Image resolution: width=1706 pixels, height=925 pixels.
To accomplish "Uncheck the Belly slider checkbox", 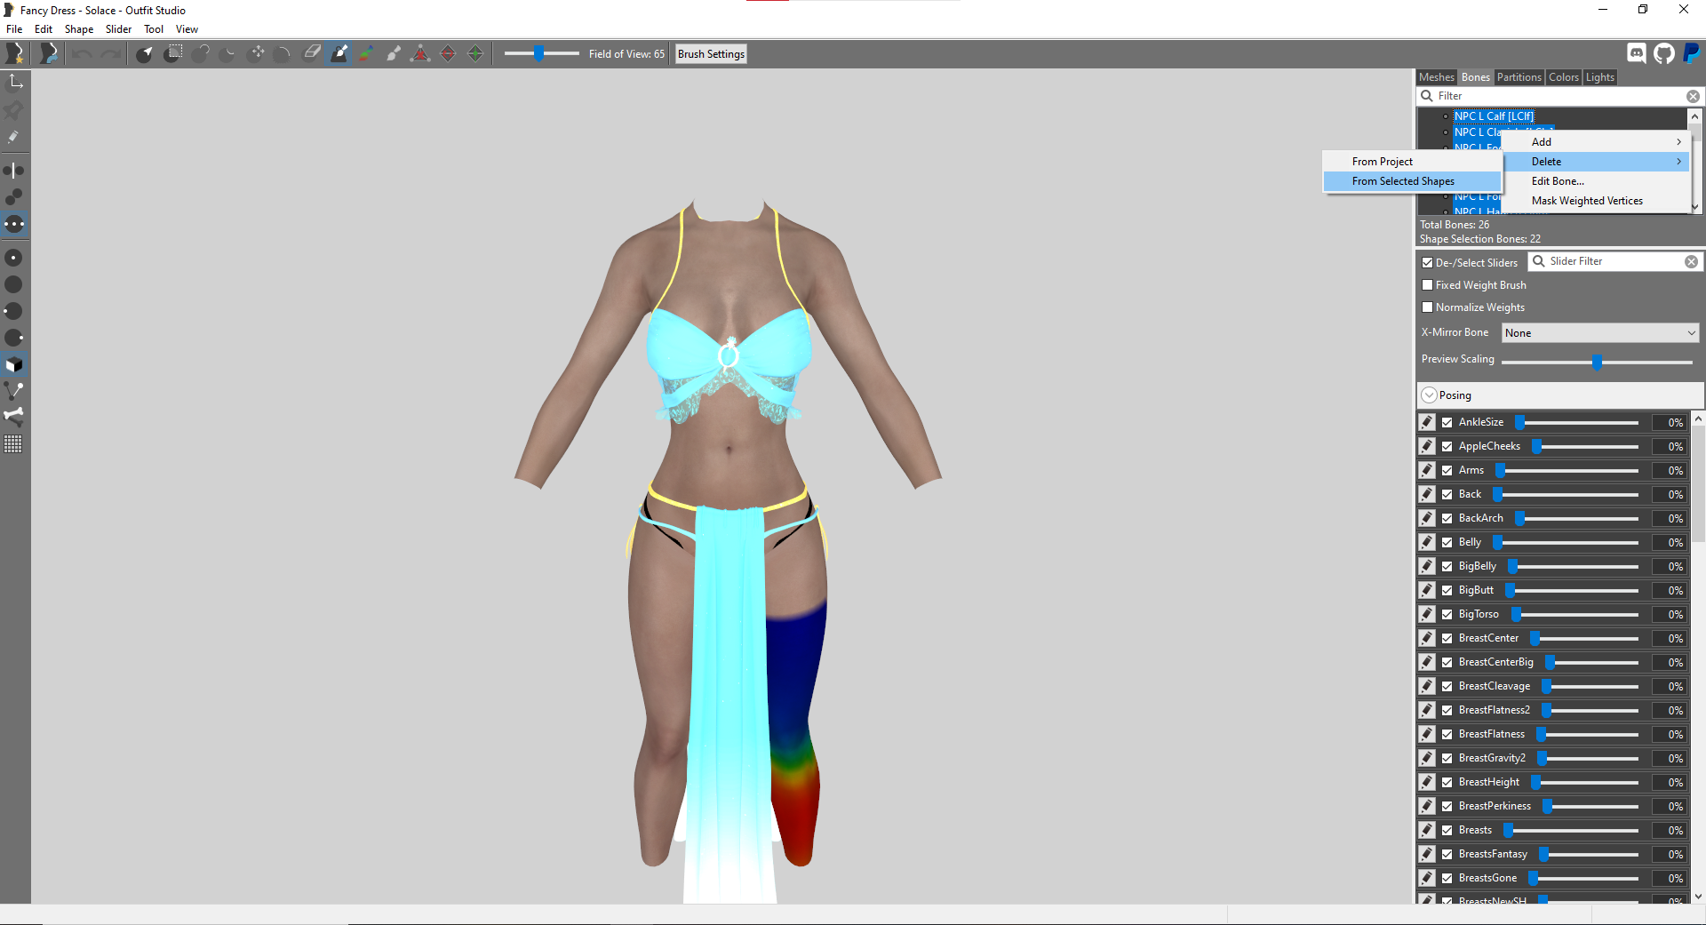I will (1447, 542).
